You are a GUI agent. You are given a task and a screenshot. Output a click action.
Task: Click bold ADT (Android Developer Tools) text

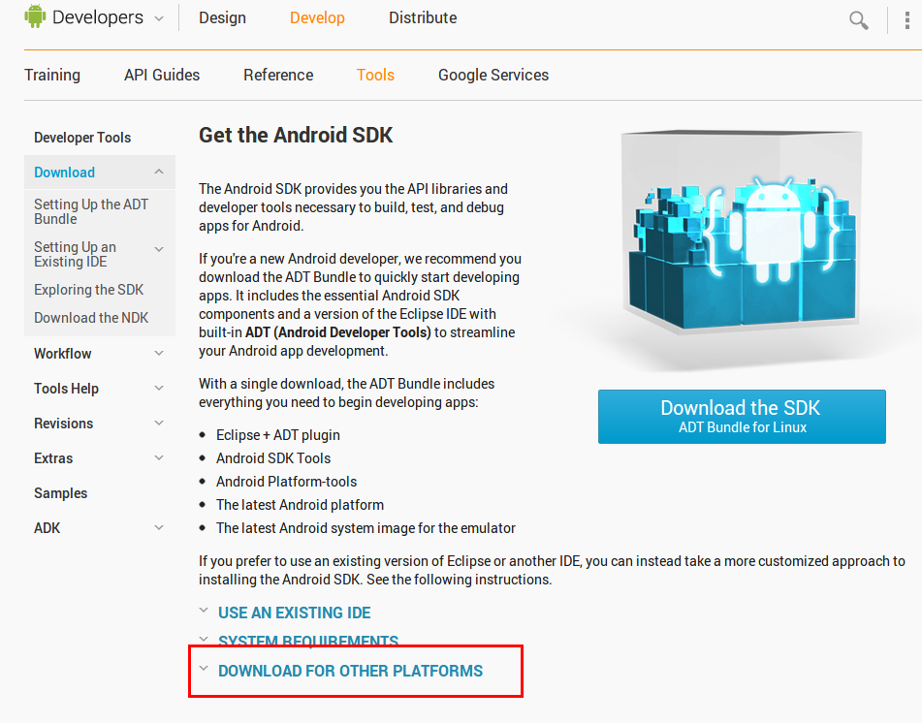338,332
